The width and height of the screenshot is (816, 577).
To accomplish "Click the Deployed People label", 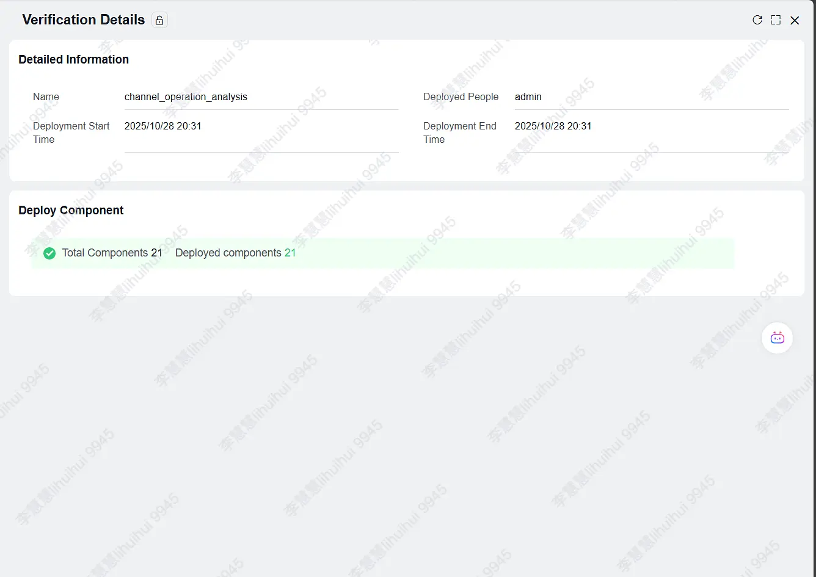I will tap(461, 96).
